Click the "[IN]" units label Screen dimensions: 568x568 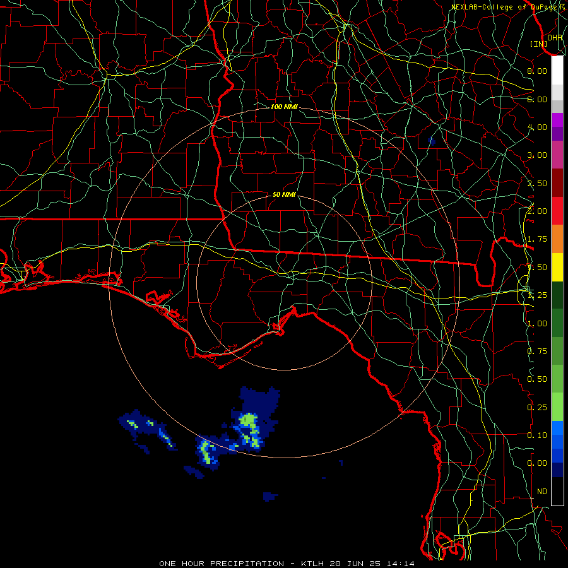point(539,44)
